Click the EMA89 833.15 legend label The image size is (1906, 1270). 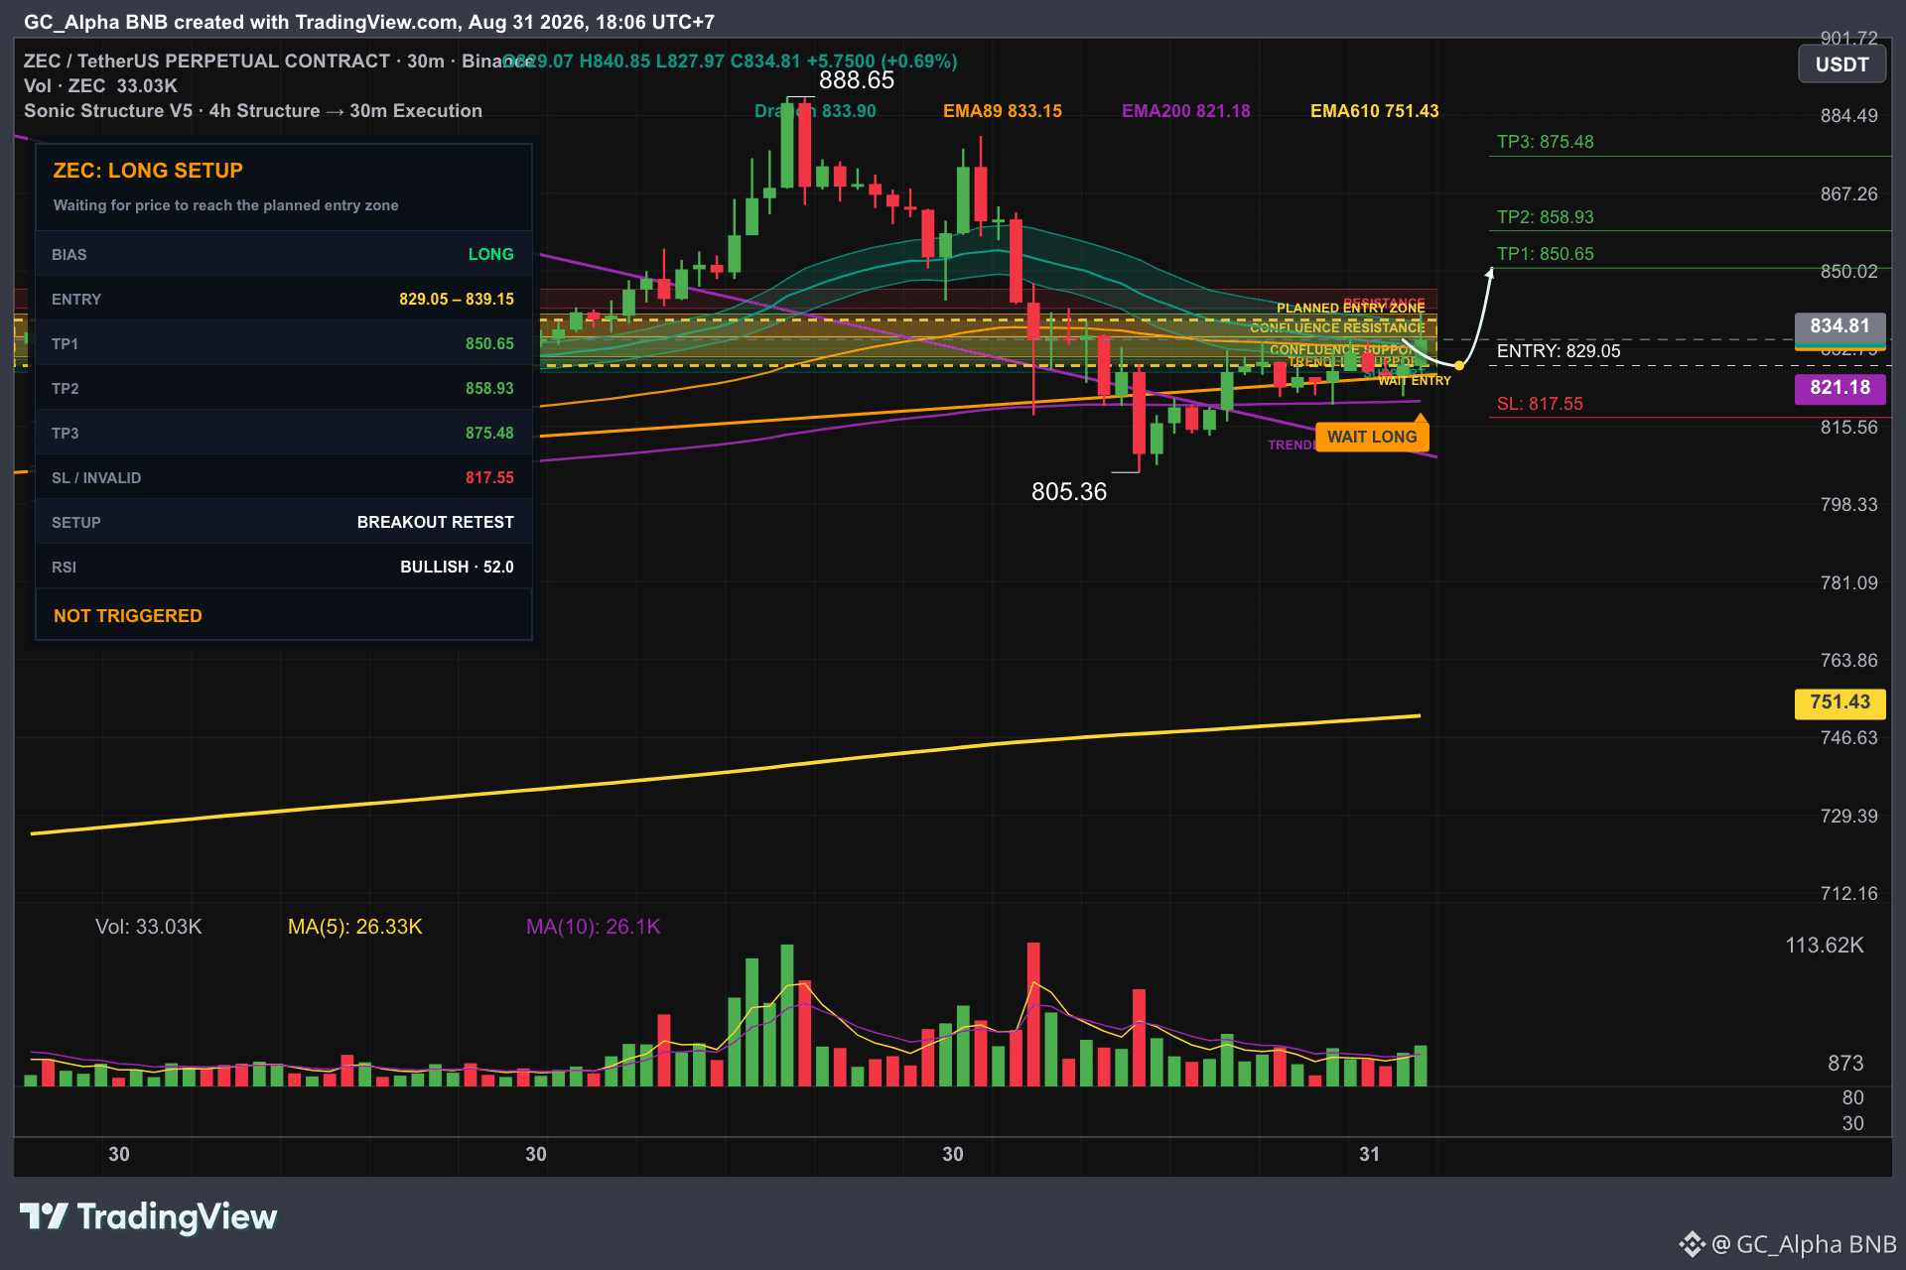click(x=1003, y=111)
